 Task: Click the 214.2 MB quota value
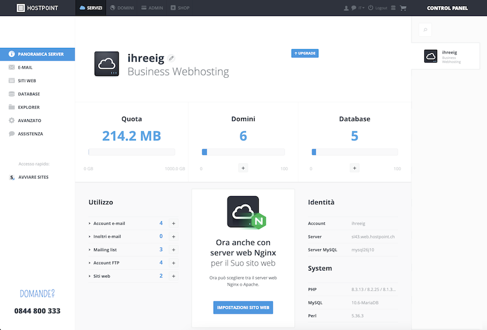(131, 136)
